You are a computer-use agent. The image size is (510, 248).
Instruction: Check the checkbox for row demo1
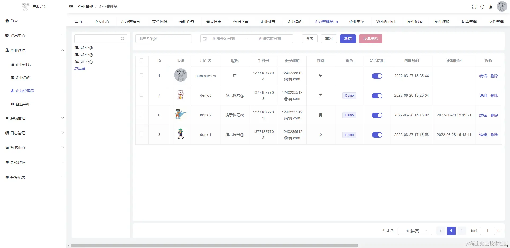coord(142,134)
